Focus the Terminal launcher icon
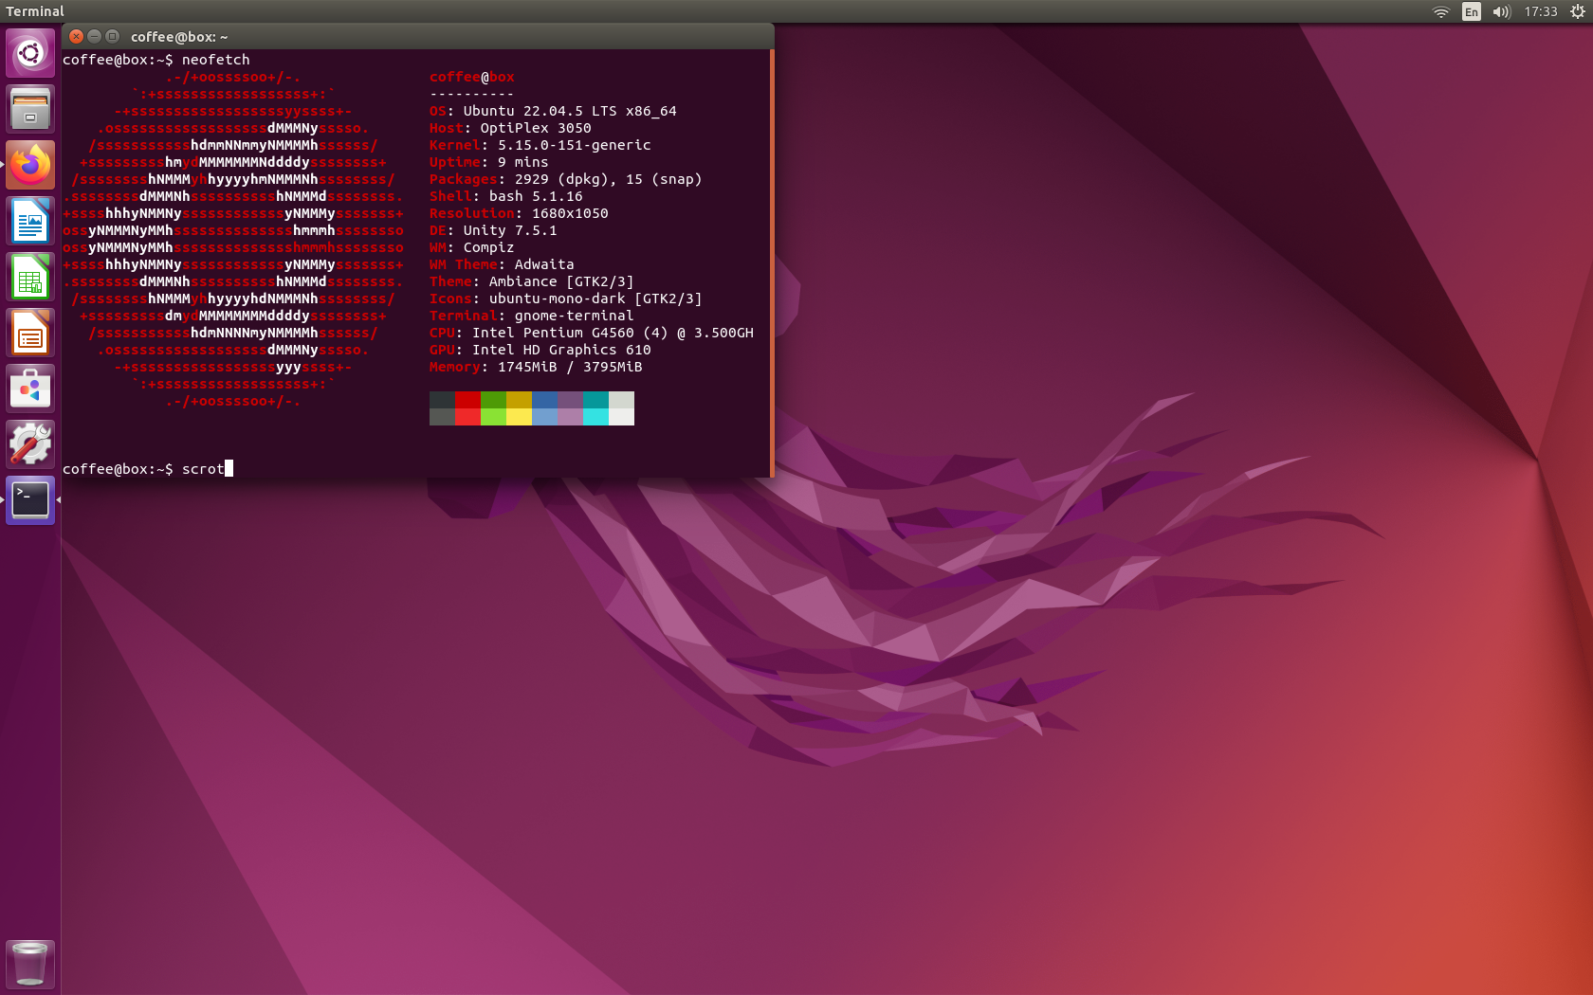The image size is (1593, 995). [x=30, y=500]
